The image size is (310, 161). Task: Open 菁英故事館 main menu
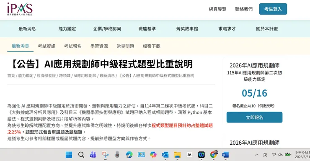click(x=187, y=29)
